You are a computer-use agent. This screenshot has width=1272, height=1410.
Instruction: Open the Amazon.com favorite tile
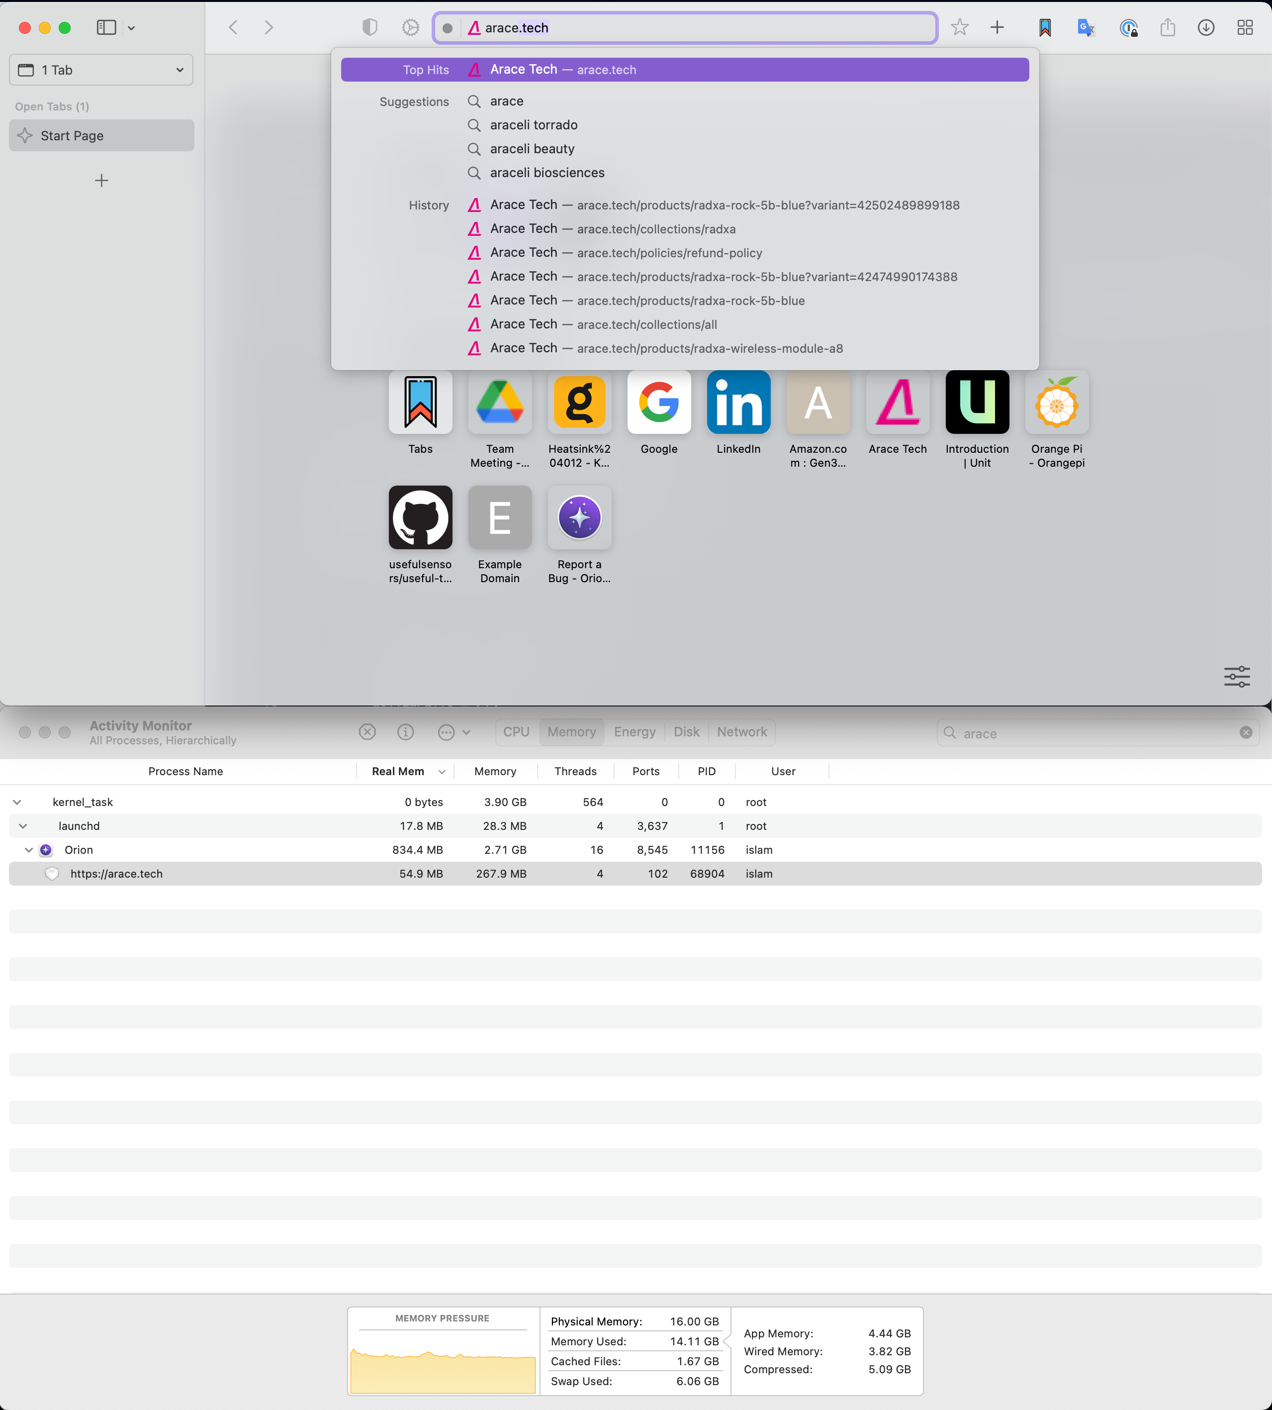(x=818, y=402)
